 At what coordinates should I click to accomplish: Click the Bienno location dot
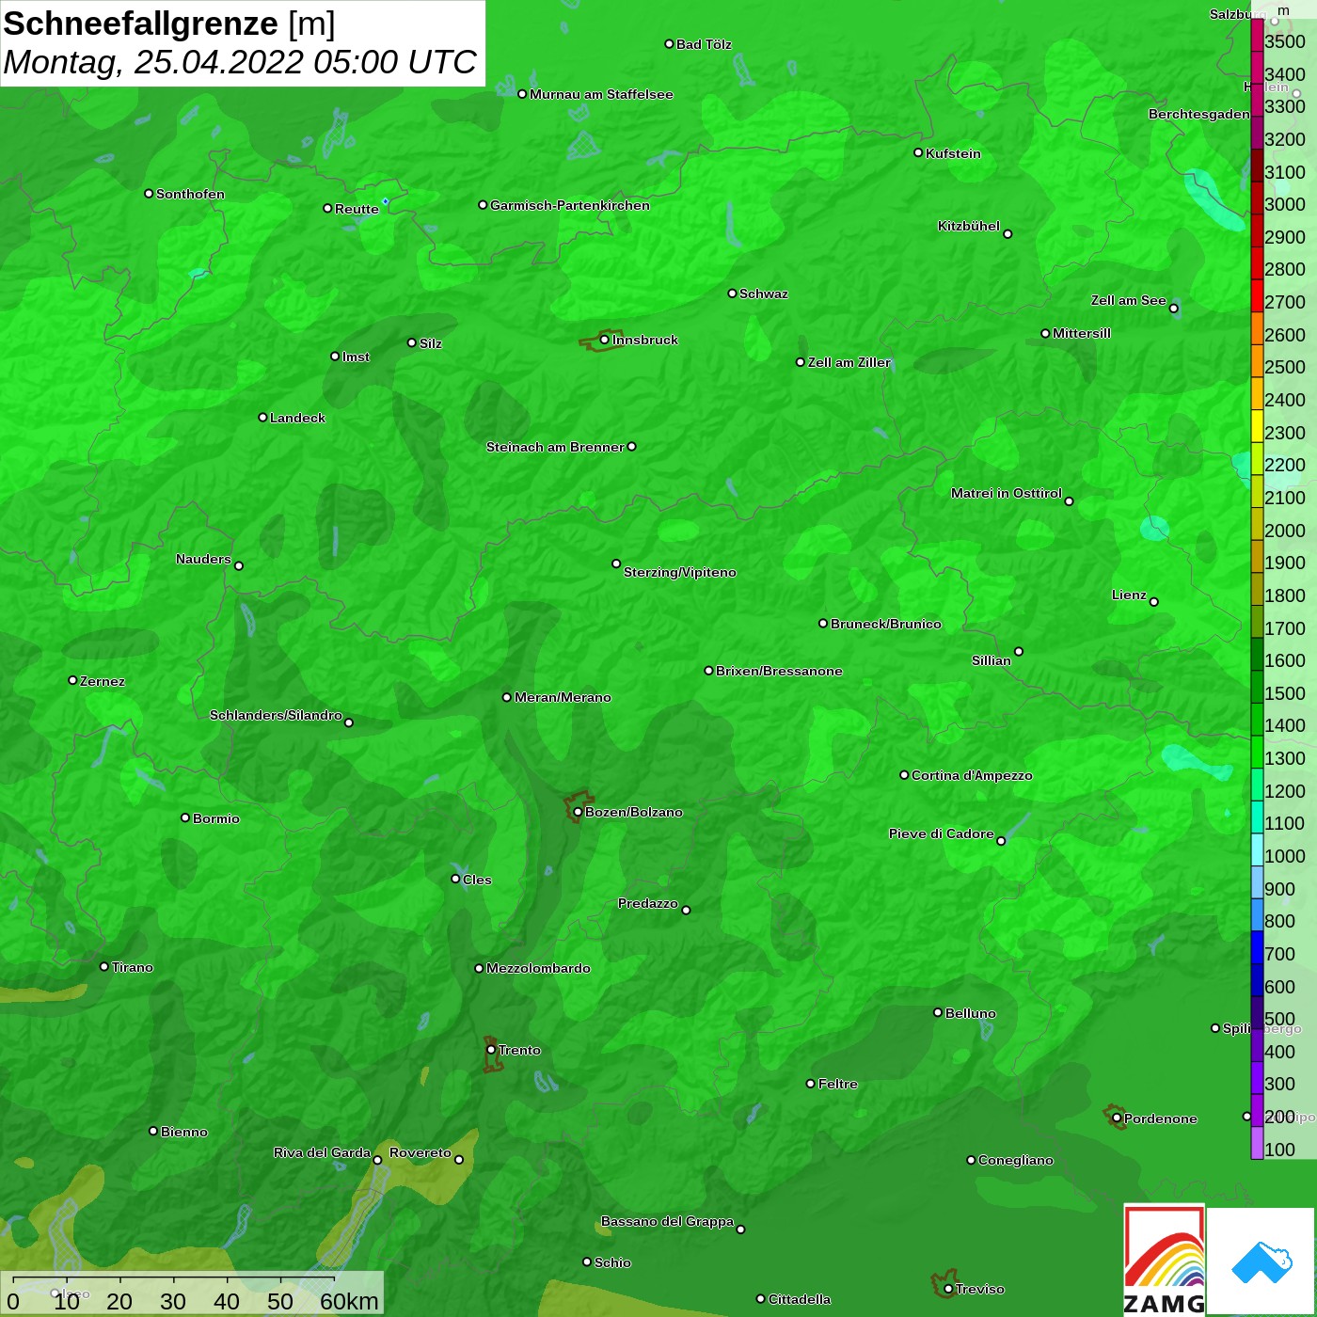click(153, 1131)
